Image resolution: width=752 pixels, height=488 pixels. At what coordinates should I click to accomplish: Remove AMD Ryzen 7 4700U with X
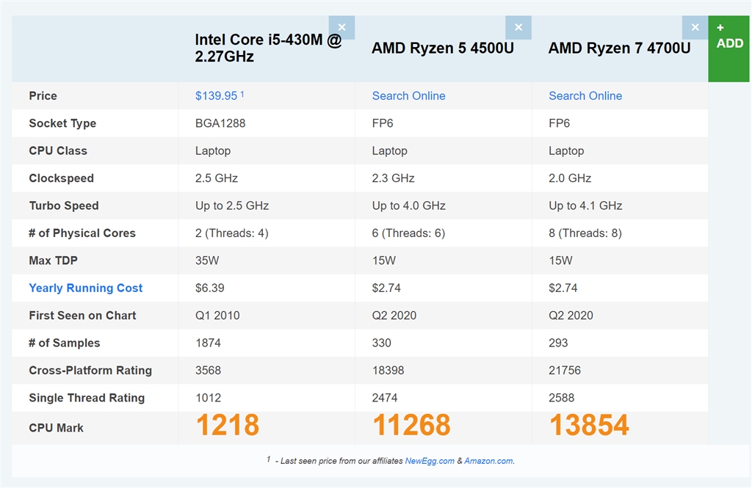695,27
